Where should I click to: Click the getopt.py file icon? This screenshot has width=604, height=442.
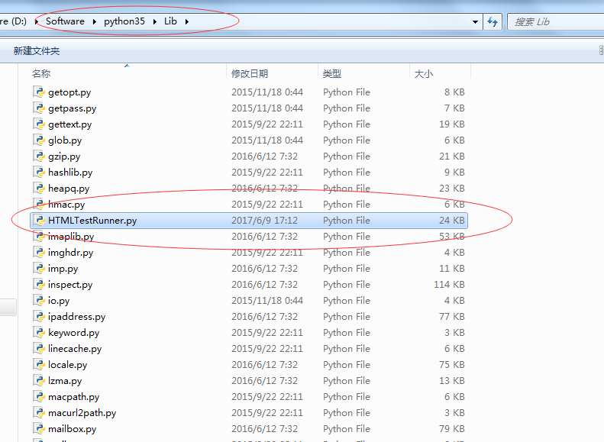pyautogui.click(x=39, y=92)
